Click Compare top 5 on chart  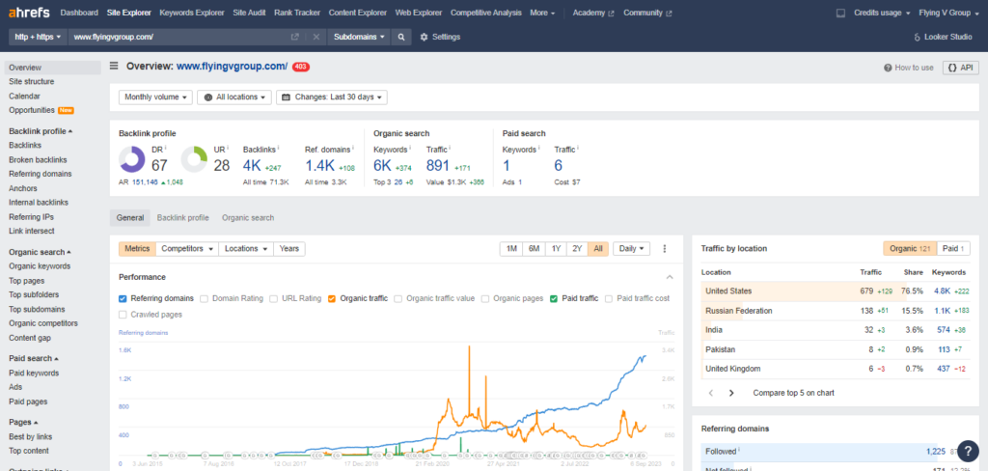coord(793,393)
